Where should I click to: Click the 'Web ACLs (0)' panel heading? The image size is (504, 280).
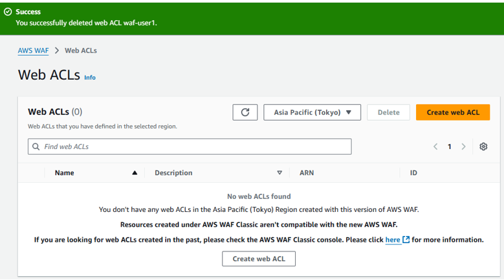tap(55, 111)
